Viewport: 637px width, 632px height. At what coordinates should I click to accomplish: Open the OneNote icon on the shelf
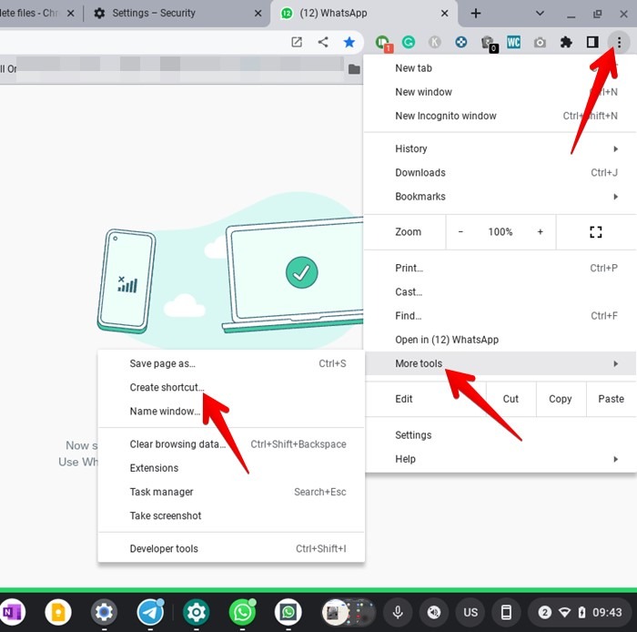[12, 612]
